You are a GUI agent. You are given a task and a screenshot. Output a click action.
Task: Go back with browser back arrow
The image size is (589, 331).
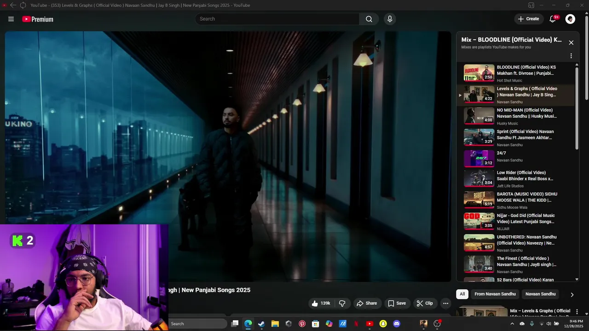pyautogui.click(x=13, y=5)
